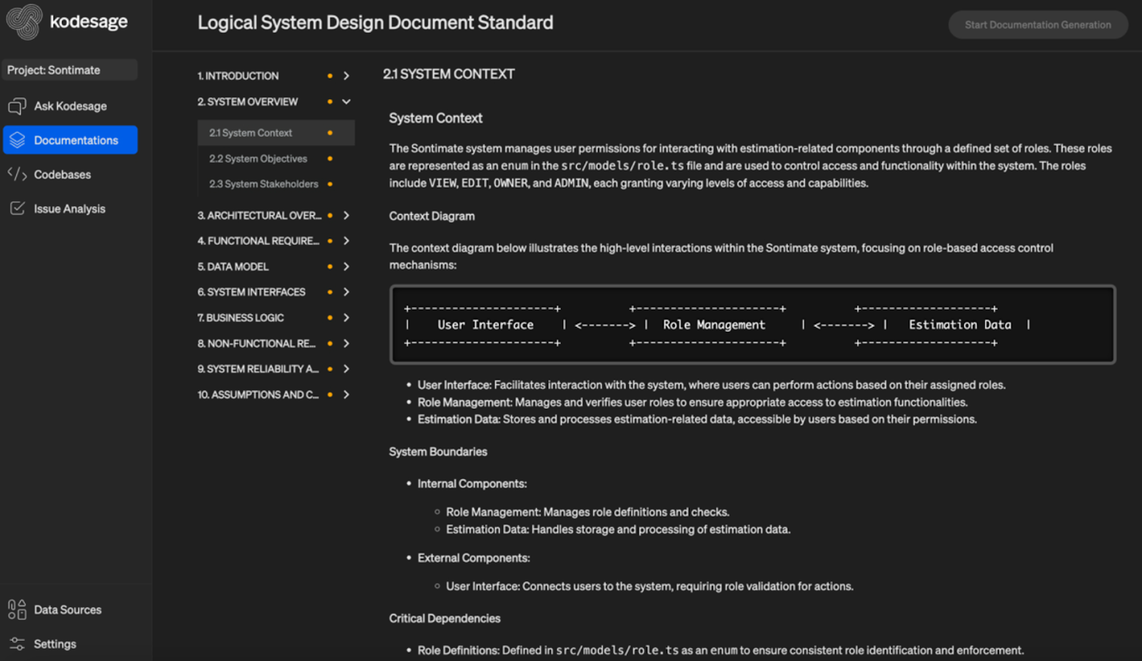Open 2.3 System Stakeholders
The height and width of the screenshot is (661, 1142).
pos(263,183)
